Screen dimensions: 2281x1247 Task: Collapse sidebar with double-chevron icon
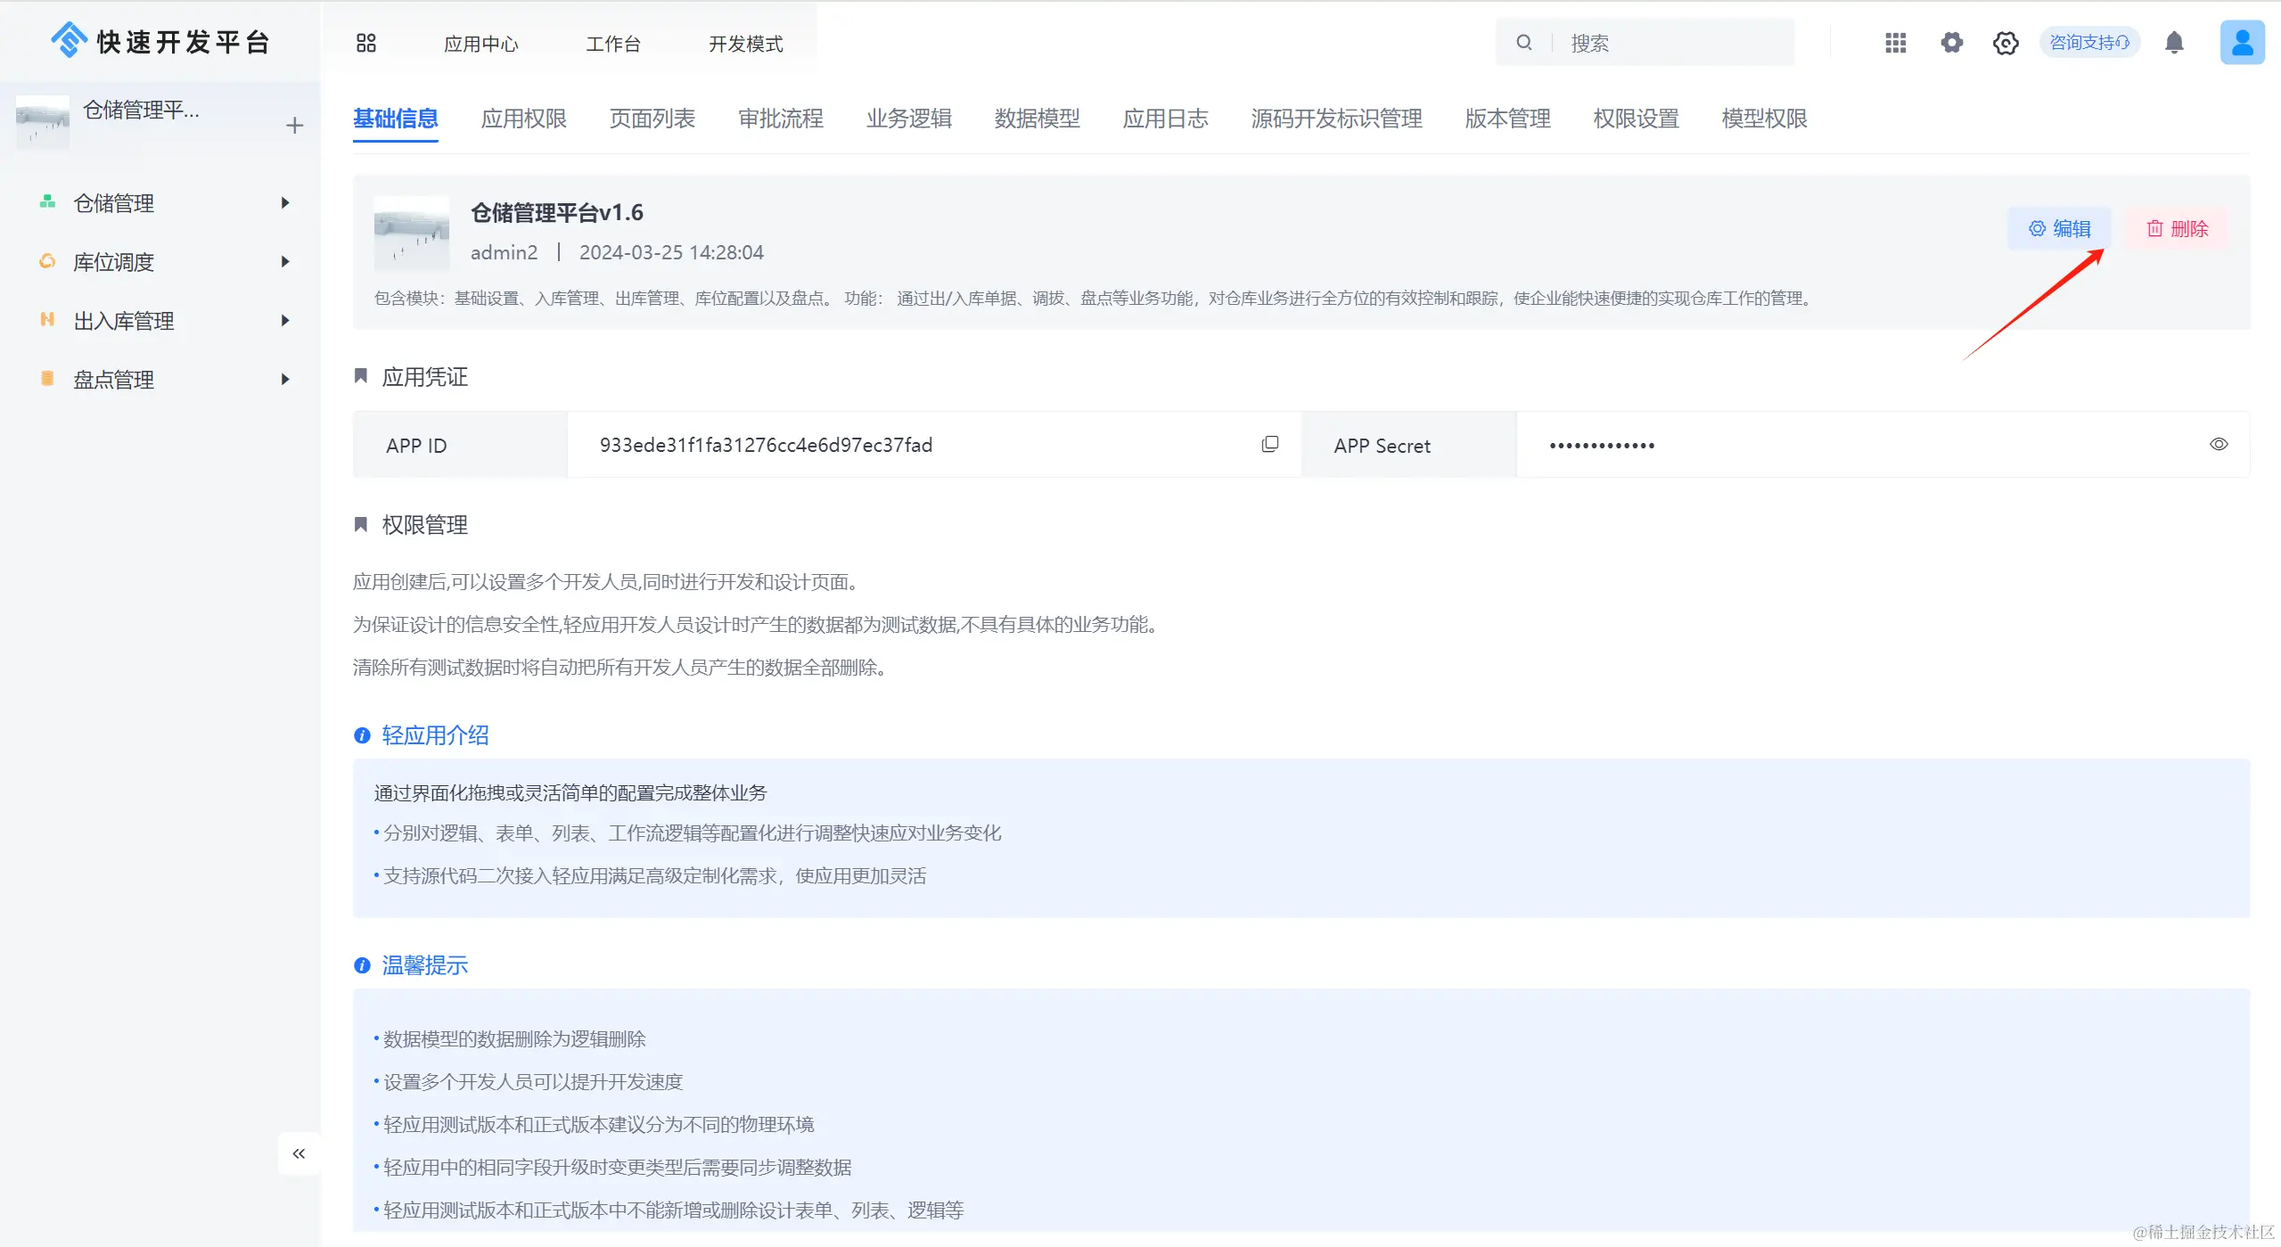click(299, 1153)
